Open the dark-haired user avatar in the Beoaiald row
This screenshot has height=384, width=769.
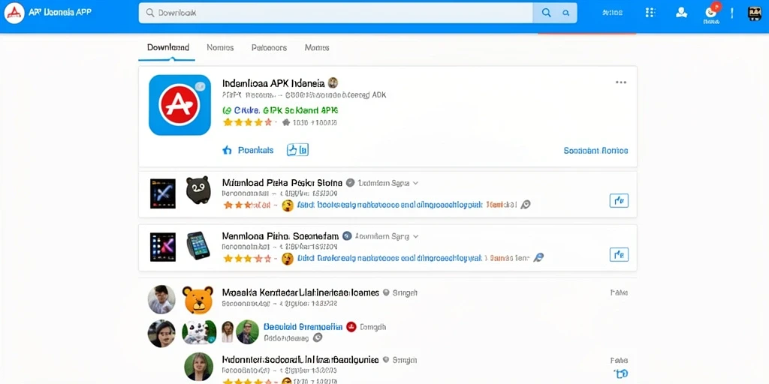[161, 333]
